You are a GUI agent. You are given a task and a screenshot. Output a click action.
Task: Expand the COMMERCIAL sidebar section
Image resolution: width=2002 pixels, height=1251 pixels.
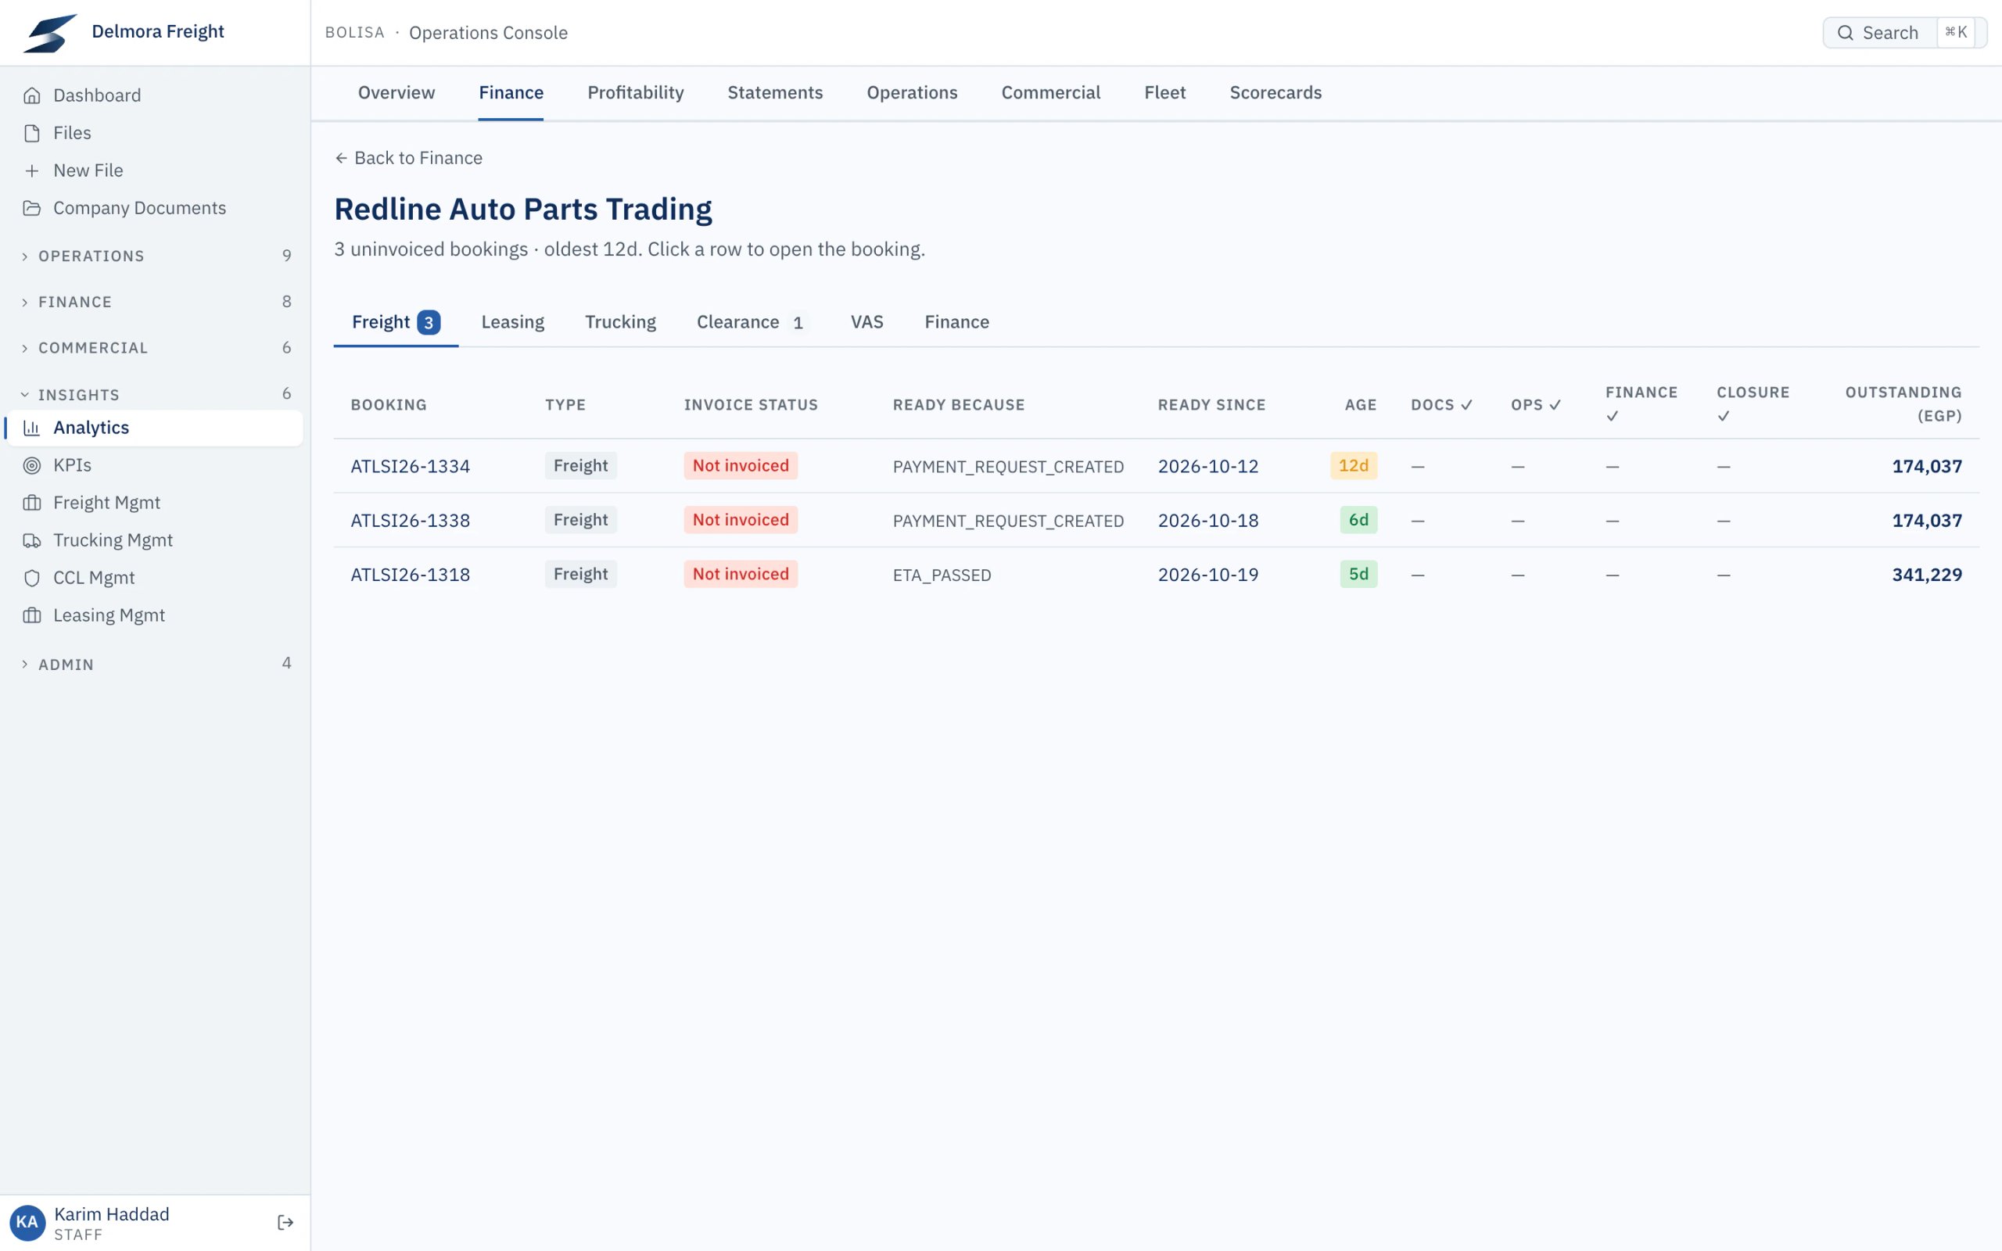click(156, 347)
